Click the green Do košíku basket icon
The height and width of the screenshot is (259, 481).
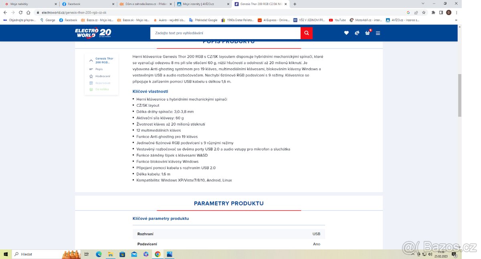click(91, 90)
